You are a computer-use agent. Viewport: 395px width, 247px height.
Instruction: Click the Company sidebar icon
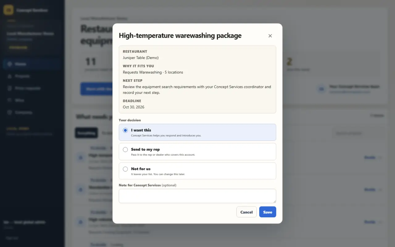coord(10,112)
